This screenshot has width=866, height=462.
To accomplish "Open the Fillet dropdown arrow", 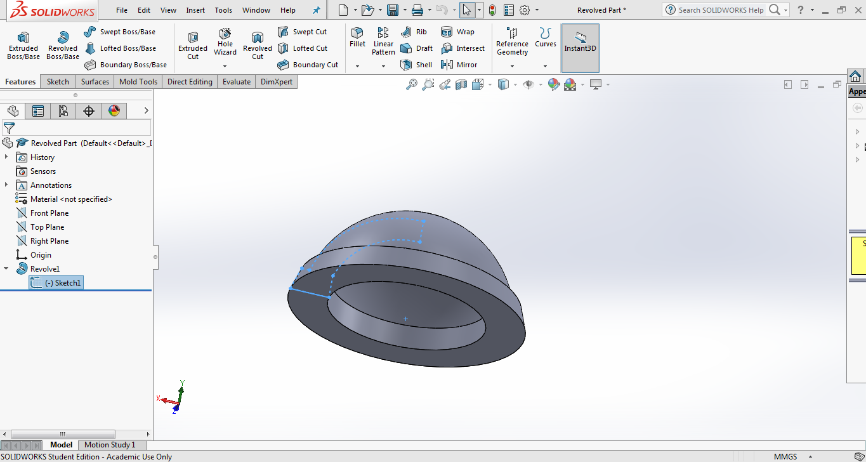I will click(x=357, y=66).
